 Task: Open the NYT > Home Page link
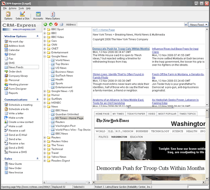tap(104, 30)
